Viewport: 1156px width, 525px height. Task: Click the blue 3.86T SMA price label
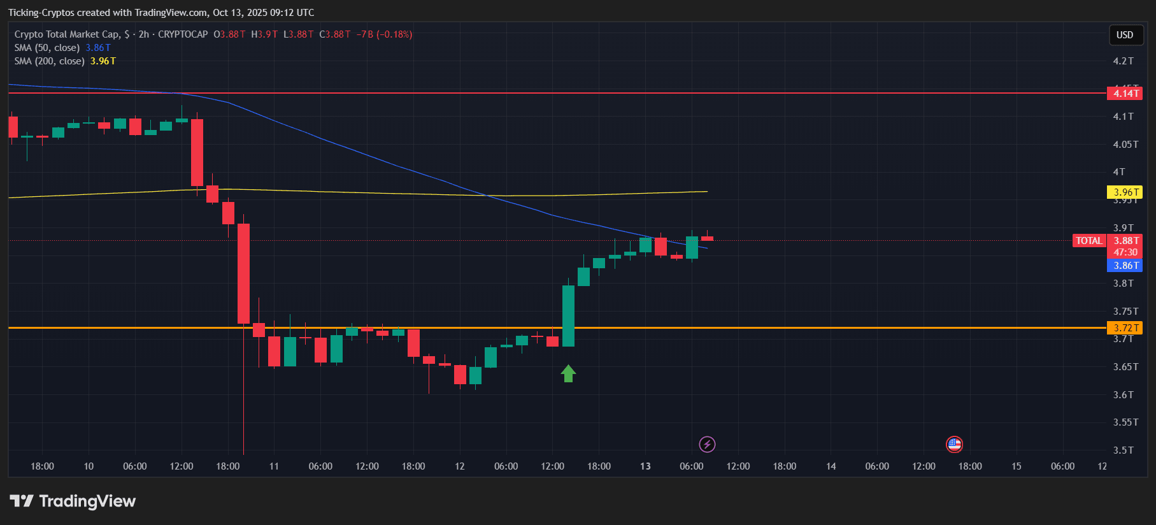1125,266
